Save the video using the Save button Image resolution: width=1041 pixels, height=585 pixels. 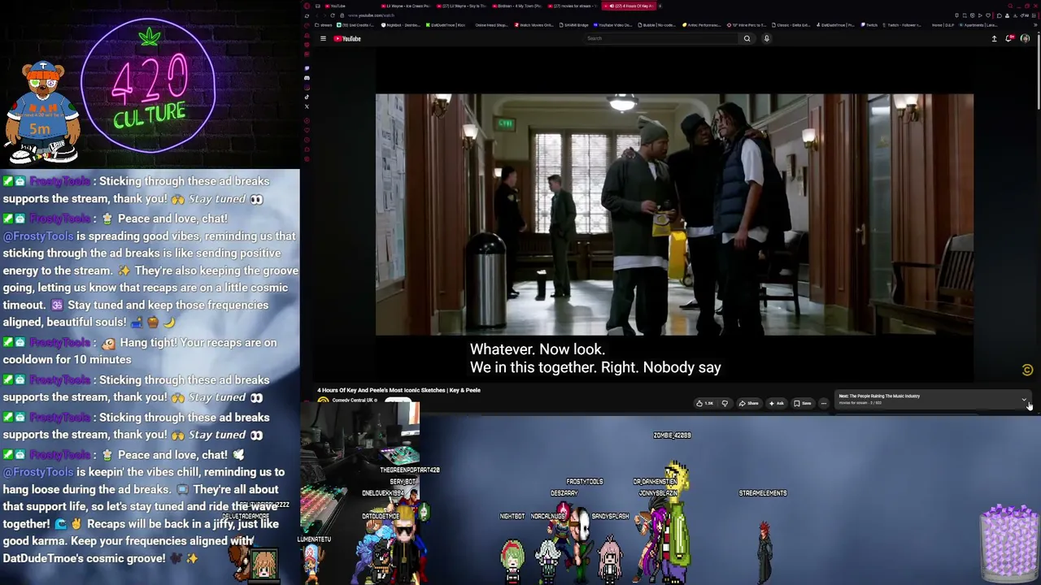point(802,403)
